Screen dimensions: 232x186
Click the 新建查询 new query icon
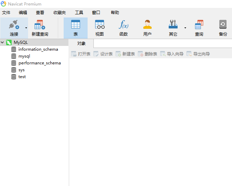click(40, 25)
